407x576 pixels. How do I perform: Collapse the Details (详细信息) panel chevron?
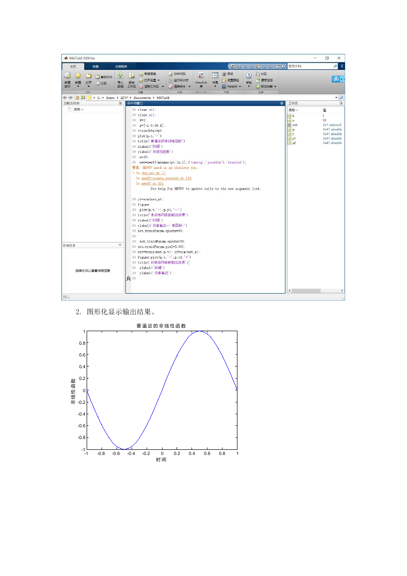(120, 245)
